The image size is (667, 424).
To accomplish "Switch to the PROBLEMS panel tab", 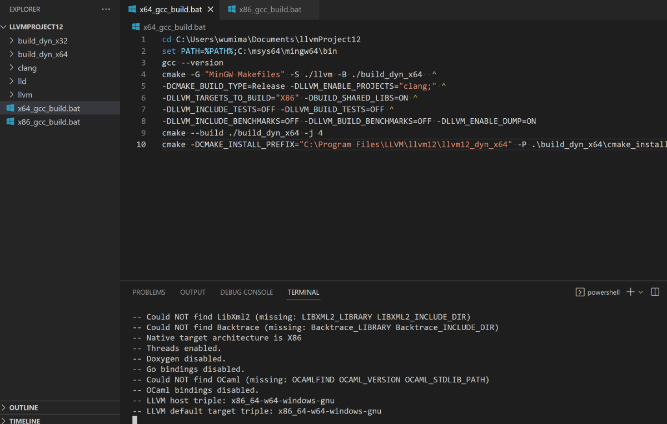I will (x=149, y=292).
